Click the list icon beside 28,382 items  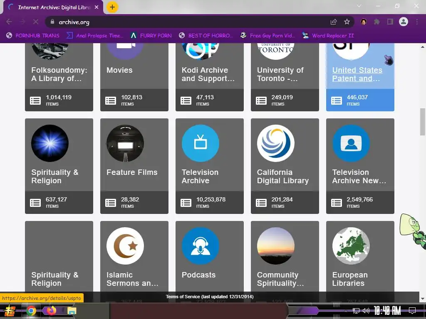(x=111, y=203)
